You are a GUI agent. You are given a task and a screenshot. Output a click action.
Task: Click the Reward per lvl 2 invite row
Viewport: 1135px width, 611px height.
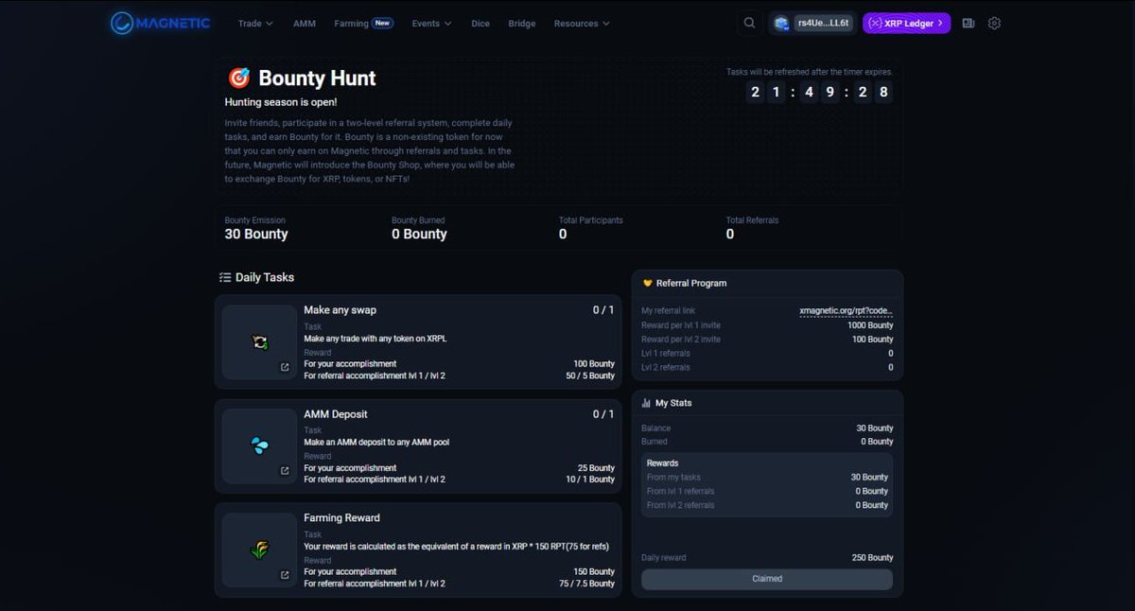tap(767, 340)
